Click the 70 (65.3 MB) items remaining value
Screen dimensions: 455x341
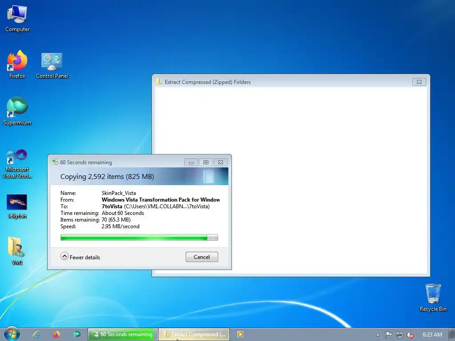click(x=116, y=220)
